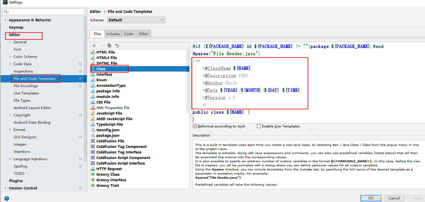Viewport: 425px width, 202px height.
Task: Expand the Version Control section
Action: point(6,188)
